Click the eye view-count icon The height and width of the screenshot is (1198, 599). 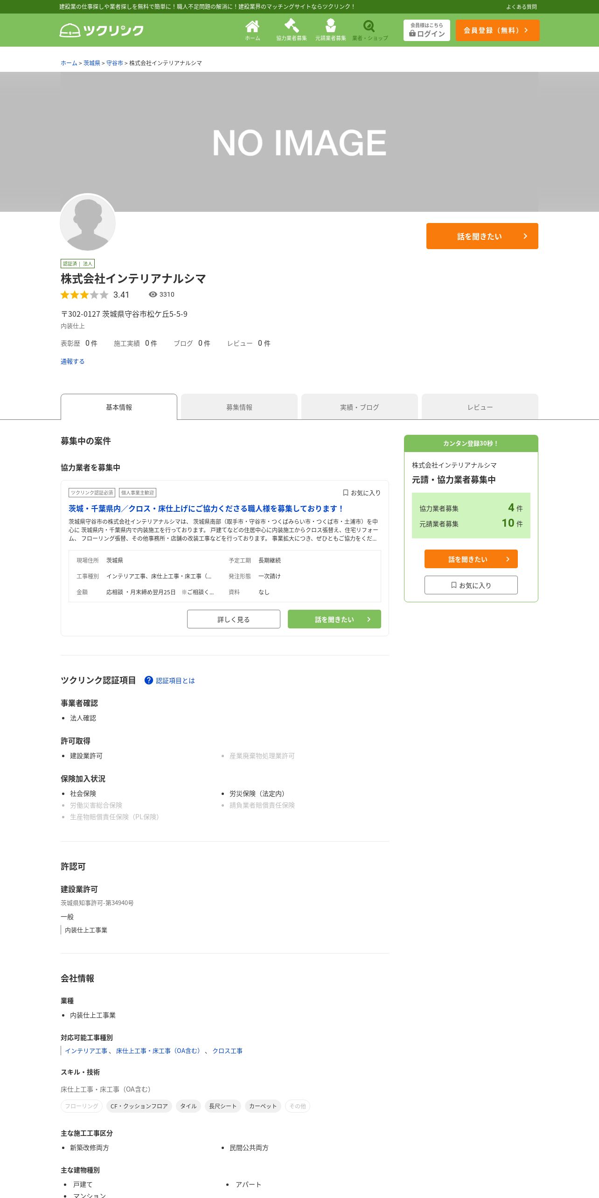coord(153,294)
